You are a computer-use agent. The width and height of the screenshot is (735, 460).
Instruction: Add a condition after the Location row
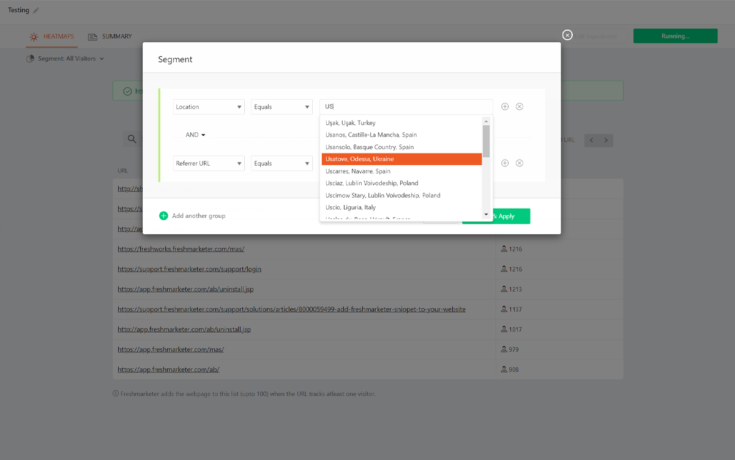point(505,106)
